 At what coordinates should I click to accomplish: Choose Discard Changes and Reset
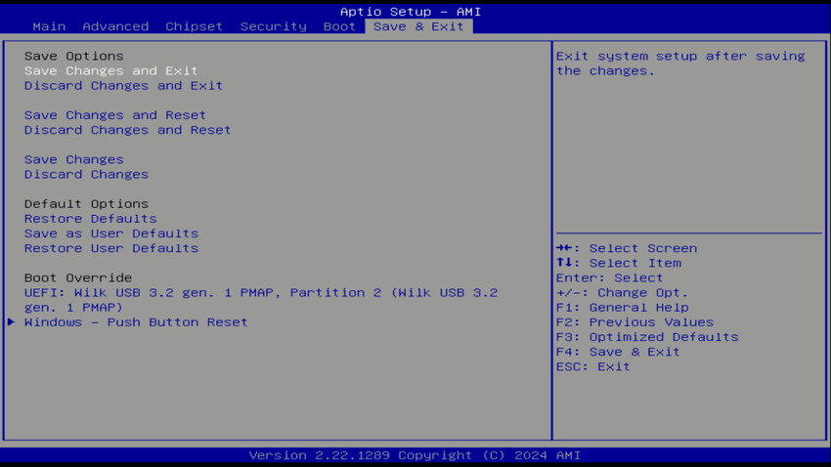click(x=127, y=130)
